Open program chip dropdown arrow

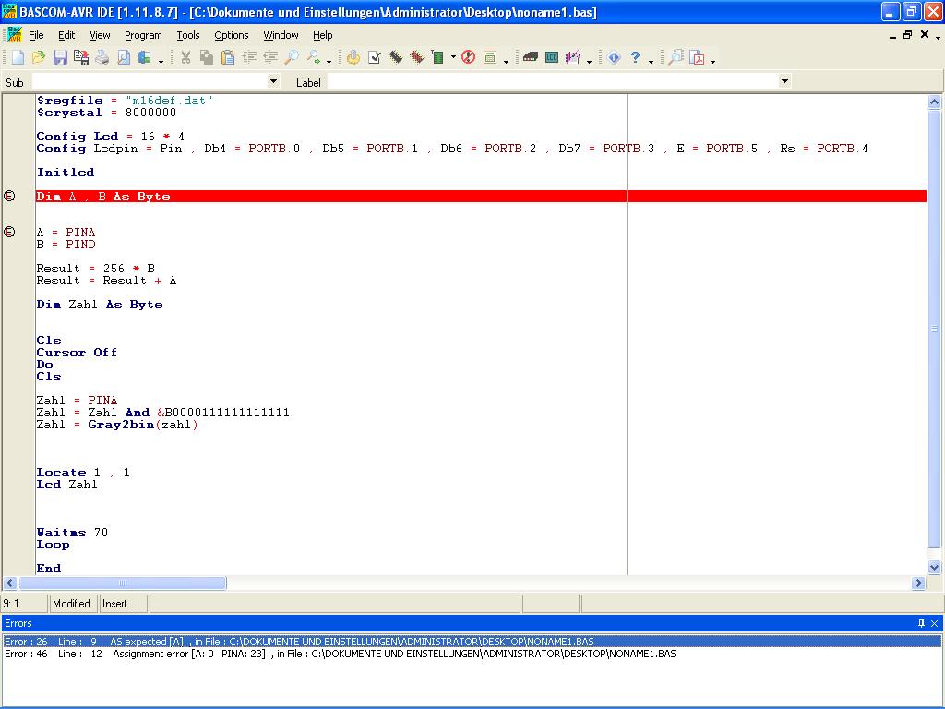(453, 57)
